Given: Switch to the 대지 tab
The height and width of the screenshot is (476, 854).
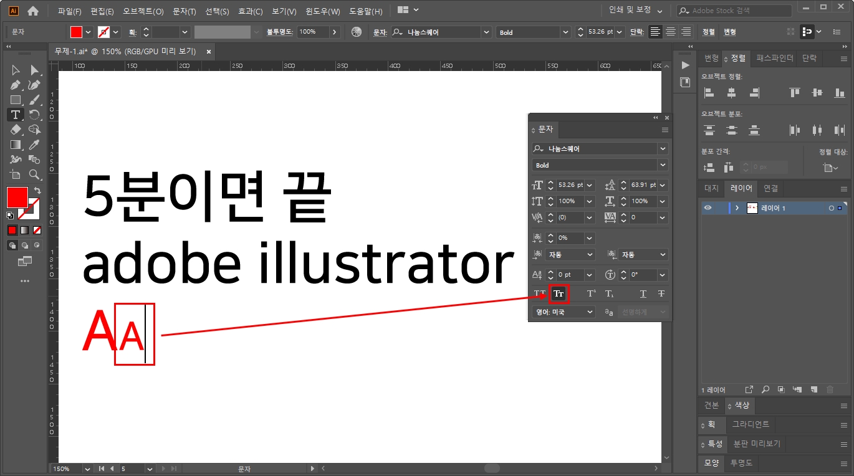Looking at the screenshot, I should [711, 188].
